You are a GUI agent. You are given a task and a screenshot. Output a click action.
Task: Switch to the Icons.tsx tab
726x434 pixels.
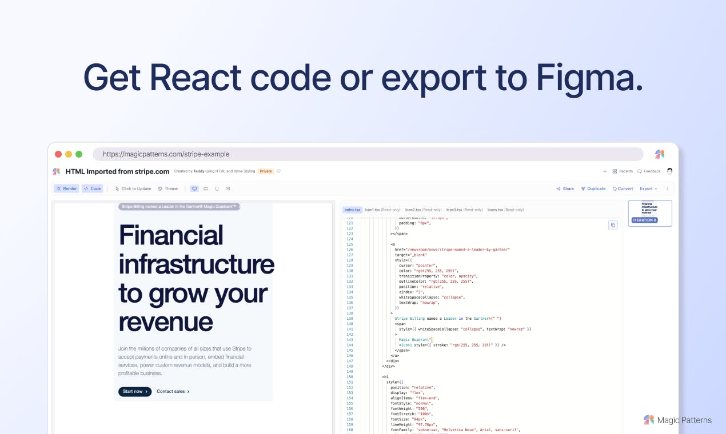click(x=505, y=210)
